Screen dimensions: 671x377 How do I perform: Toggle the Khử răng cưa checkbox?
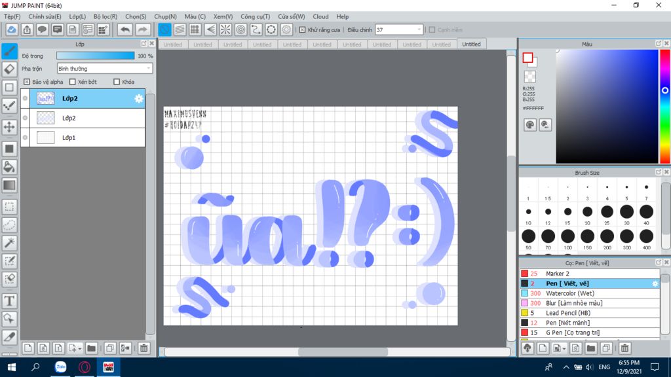(302, 30)
